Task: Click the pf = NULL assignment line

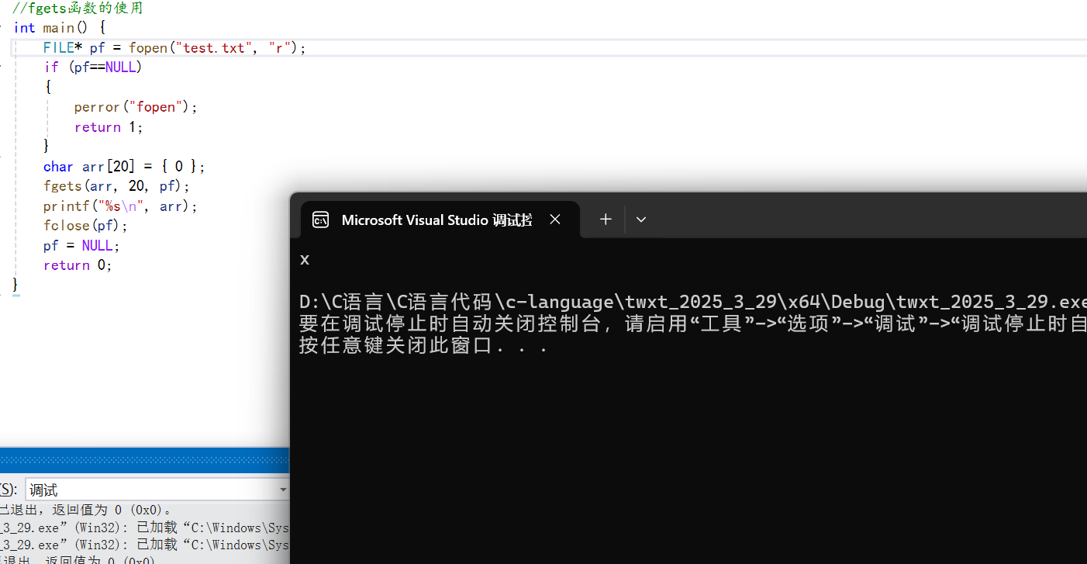Action: [81, 246]
